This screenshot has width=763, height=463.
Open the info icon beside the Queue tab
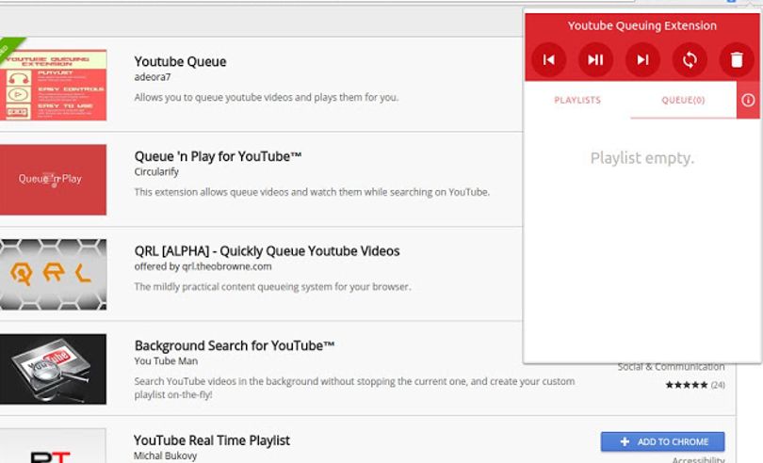coord(748,100)
